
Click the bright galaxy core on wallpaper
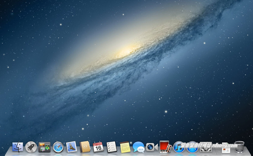coord(126,51)
